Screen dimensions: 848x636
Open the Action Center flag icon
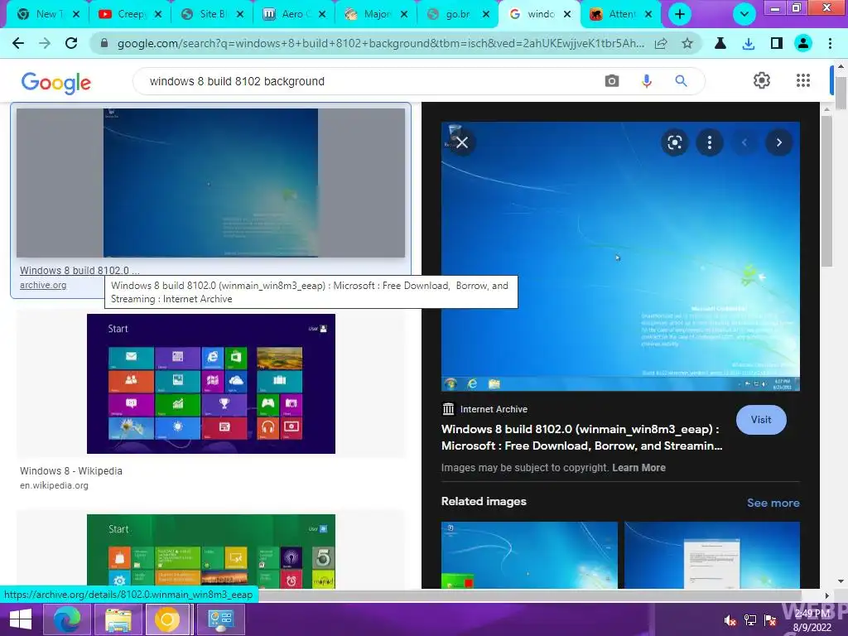770,620
